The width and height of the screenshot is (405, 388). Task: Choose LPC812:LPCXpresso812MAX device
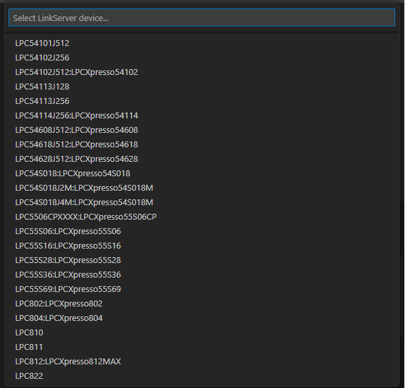[68, 362]
